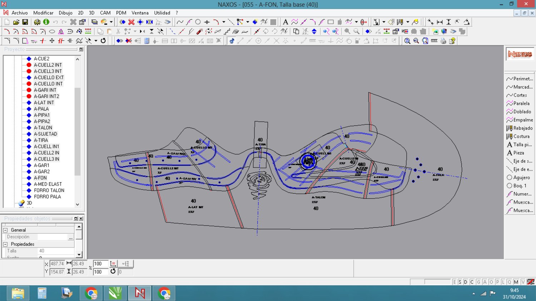Select the horizontal dimension measure tool

coord(440,22)
